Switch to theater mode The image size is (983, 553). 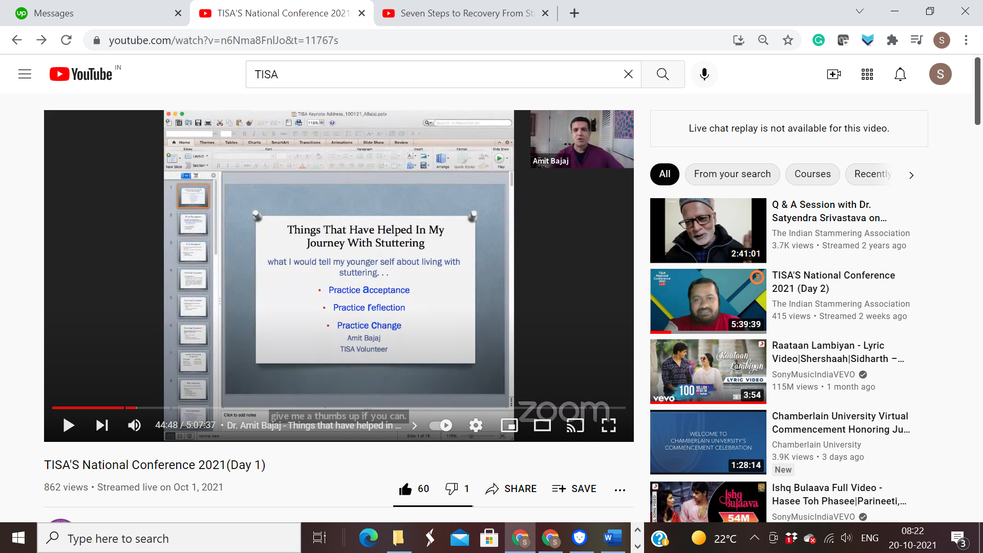tap(542, 426)
